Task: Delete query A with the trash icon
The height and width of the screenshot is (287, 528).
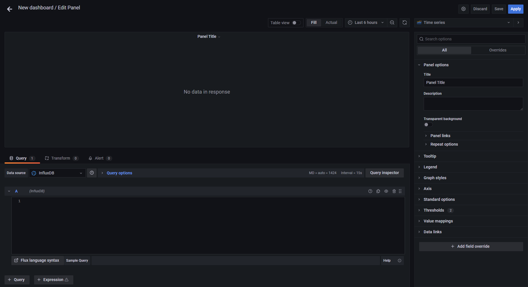Action: pos(394,191)
